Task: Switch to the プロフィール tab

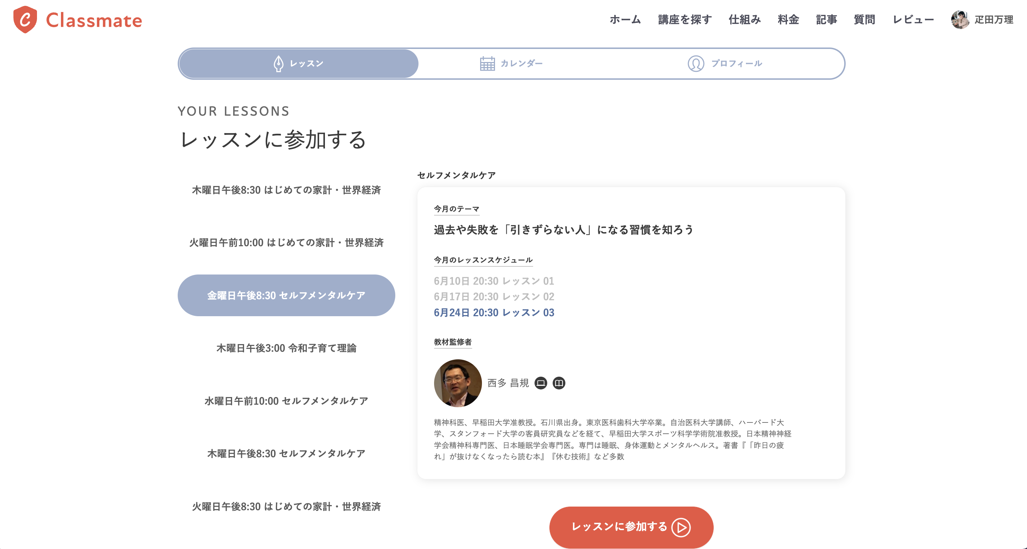Action: click(725, 64)
